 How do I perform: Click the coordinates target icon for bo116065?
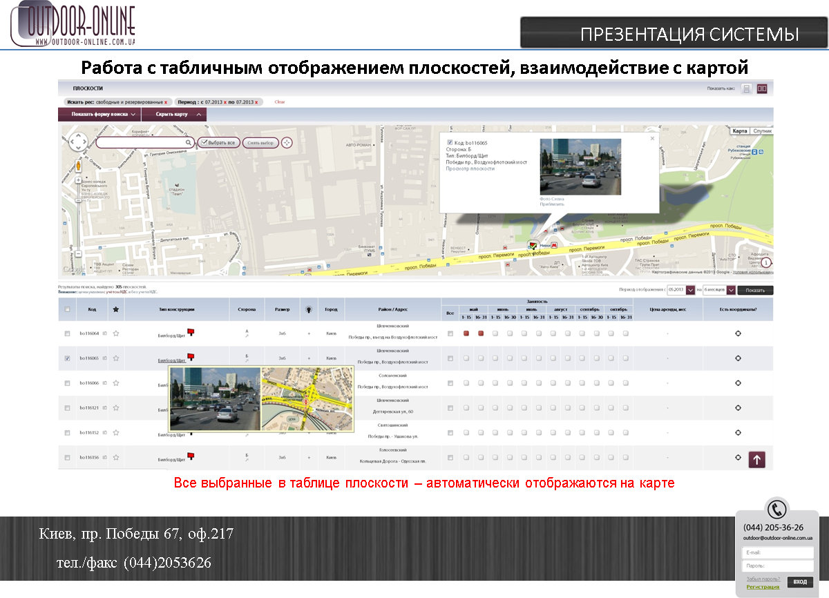click(x=738, y=358)
